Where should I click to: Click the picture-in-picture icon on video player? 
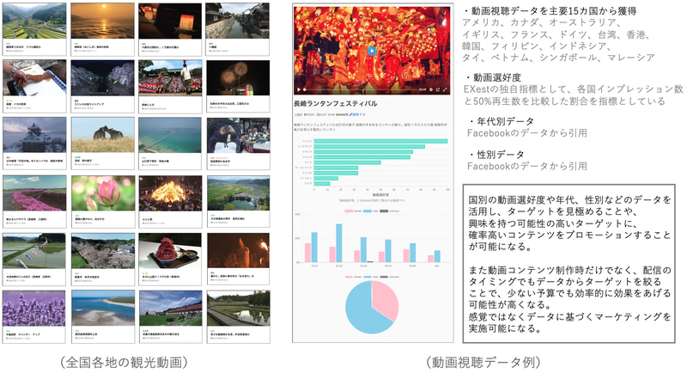click(438, 89)
